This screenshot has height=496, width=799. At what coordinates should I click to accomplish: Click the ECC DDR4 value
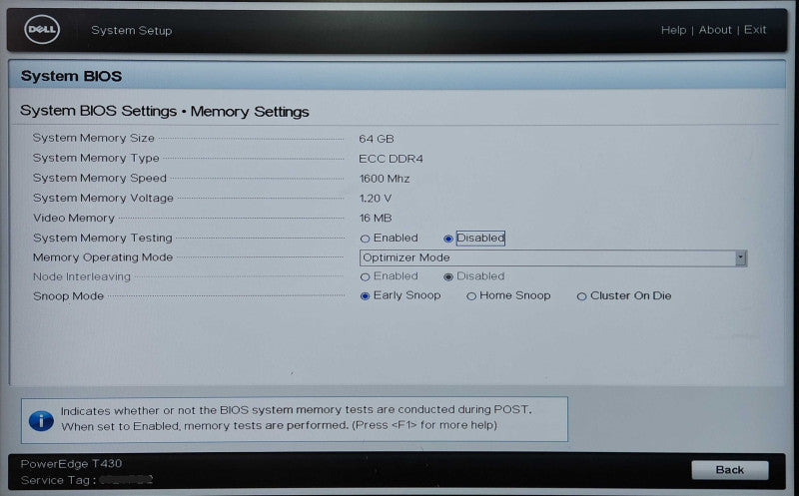click(x=391, y=159)
